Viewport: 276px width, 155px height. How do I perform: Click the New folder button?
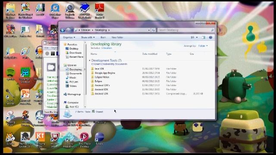(x=117, y=37)
